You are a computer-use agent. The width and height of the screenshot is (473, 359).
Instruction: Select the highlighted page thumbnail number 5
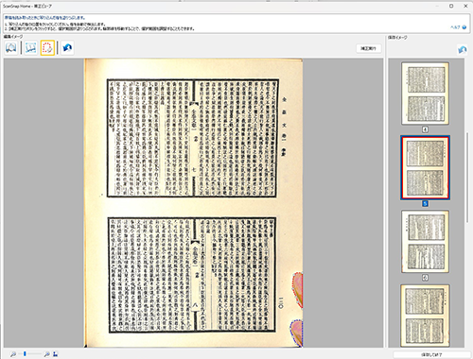425,168
